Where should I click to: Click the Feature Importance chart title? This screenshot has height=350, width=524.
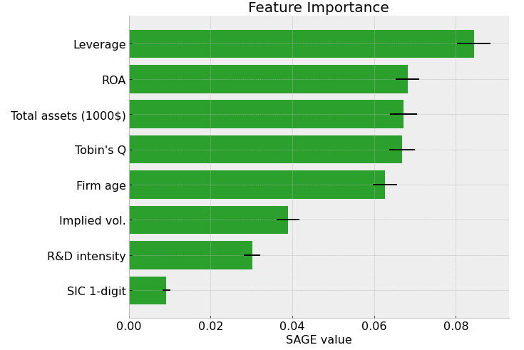[319, 7]
